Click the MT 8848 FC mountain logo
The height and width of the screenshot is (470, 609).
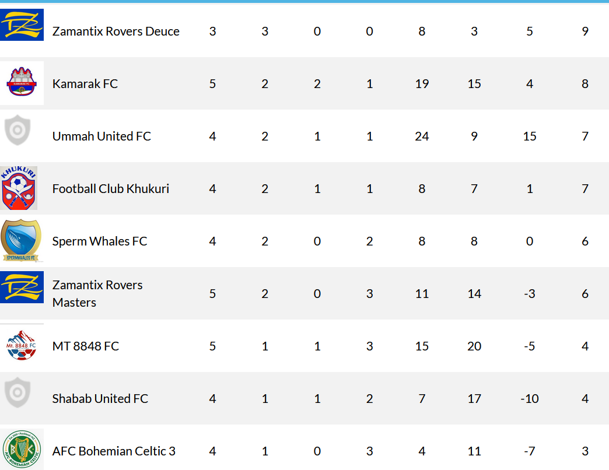[x=22, y=345]
